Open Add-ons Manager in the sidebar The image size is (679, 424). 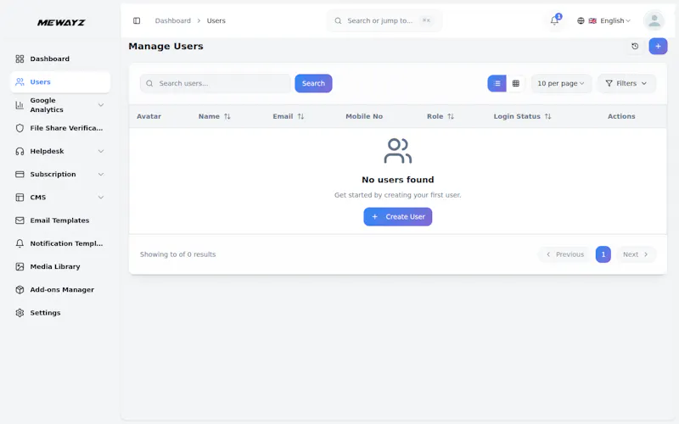tap(60, 289)
